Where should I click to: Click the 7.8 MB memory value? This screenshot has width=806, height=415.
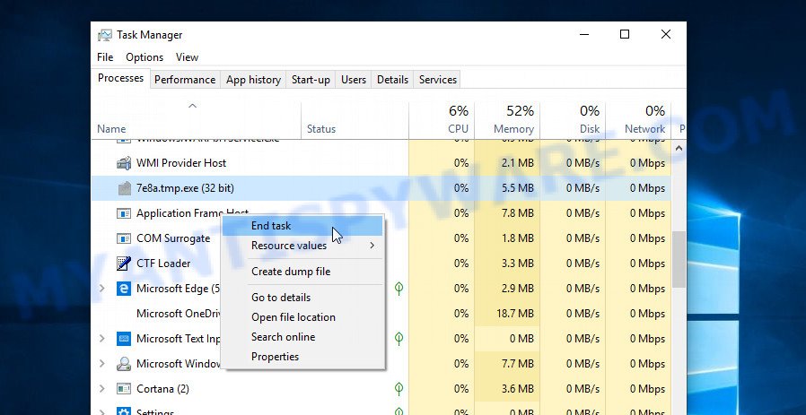click(x=518, y=213)
